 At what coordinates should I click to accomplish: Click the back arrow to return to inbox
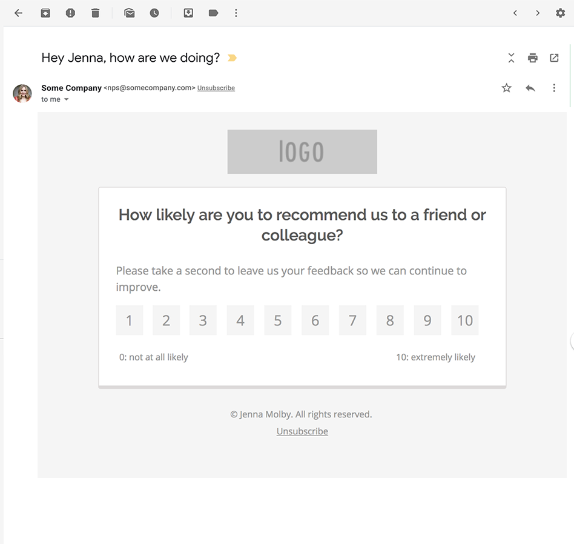(18, 13)
